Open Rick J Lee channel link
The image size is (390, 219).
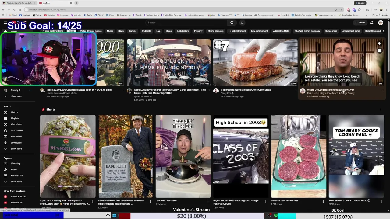tap(331, 93)
